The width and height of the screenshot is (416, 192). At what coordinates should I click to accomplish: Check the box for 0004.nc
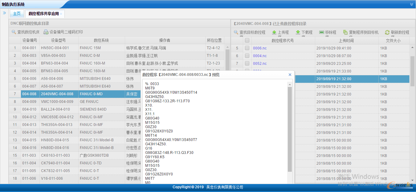click(x=247, y=56)
